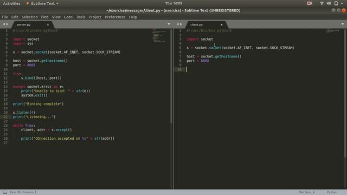Click 'port = 8888' line in server.py
347x195 pixels.
(24, 65)
